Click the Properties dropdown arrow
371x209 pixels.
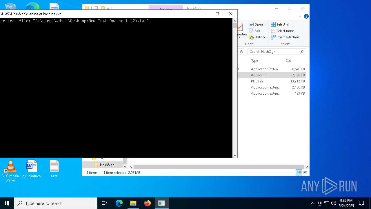[x=239, y=38]
